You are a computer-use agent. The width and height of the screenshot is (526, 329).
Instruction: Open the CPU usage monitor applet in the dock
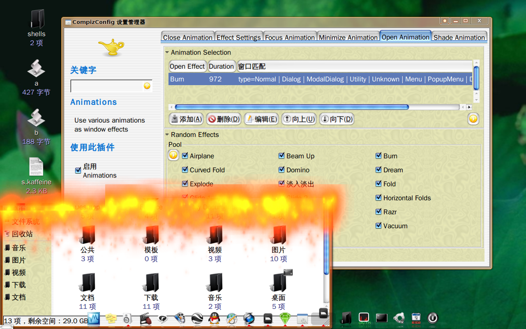coord(364,318)
